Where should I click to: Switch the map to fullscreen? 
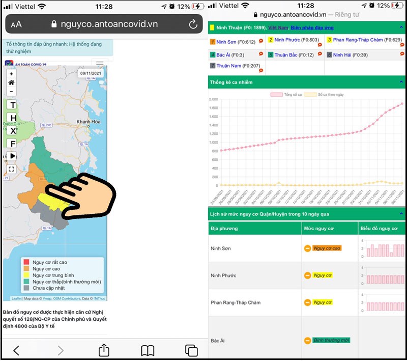(11, 169)
